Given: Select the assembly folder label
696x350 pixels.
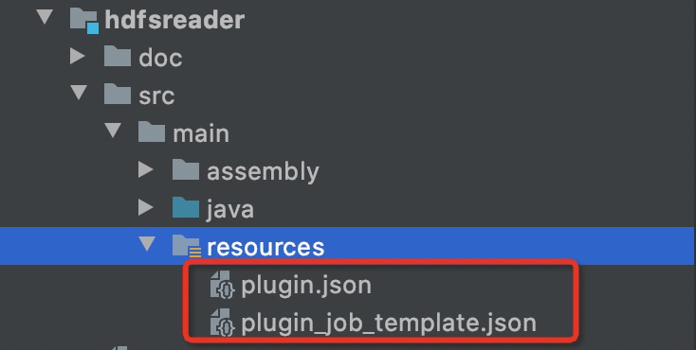Looking at the screenshot, I should (x=263, y=171).
